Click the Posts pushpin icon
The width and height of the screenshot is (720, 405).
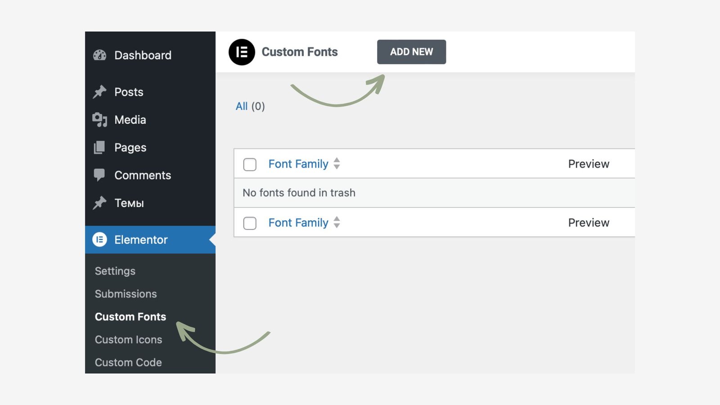(99, 92)
